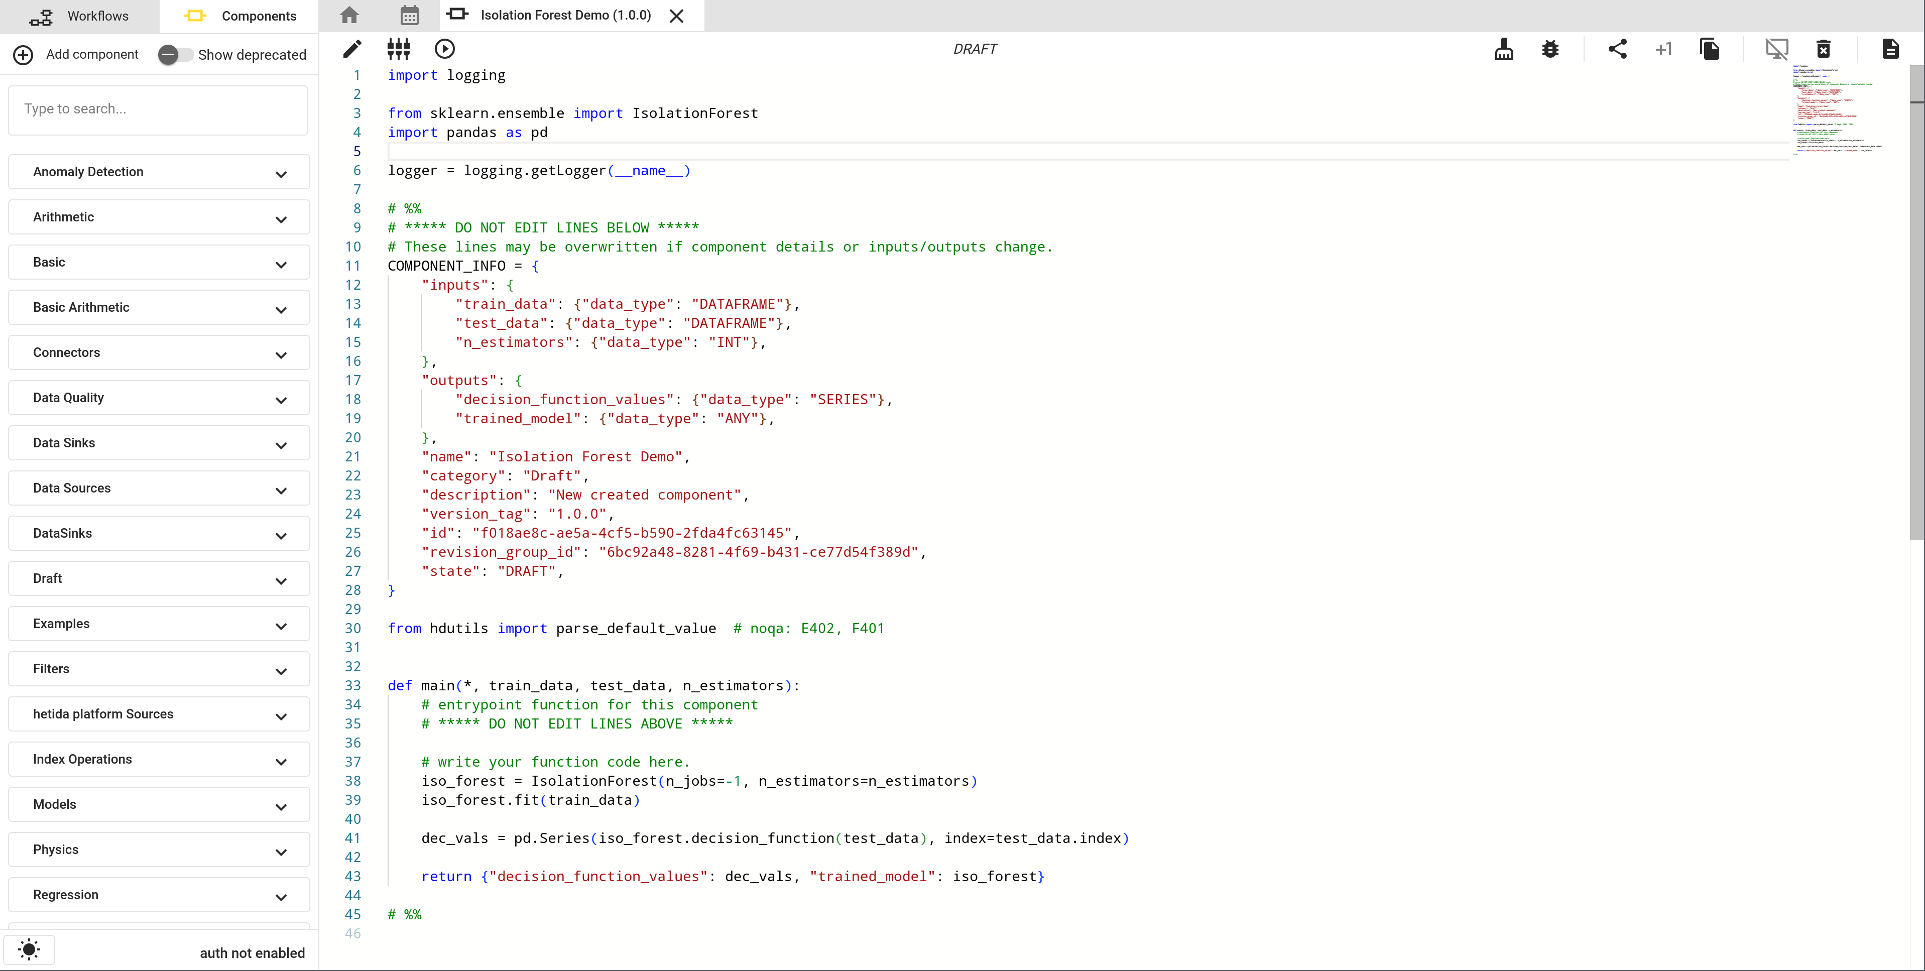Click the bug debug icon
This screenshot has width=1925, height=971.
coord(1550,49)
